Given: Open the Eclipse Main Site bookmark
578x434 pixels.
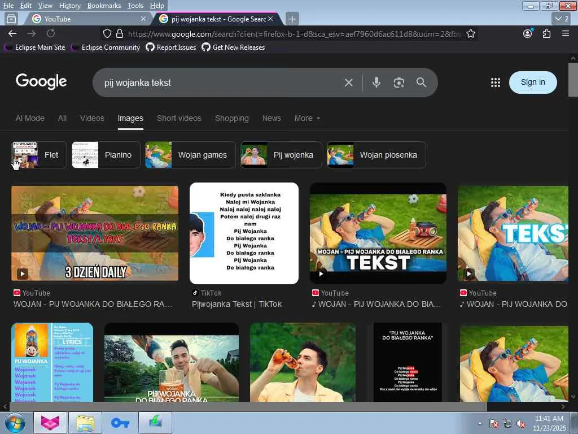Looking at the screenshot, I should click(35, 47).
